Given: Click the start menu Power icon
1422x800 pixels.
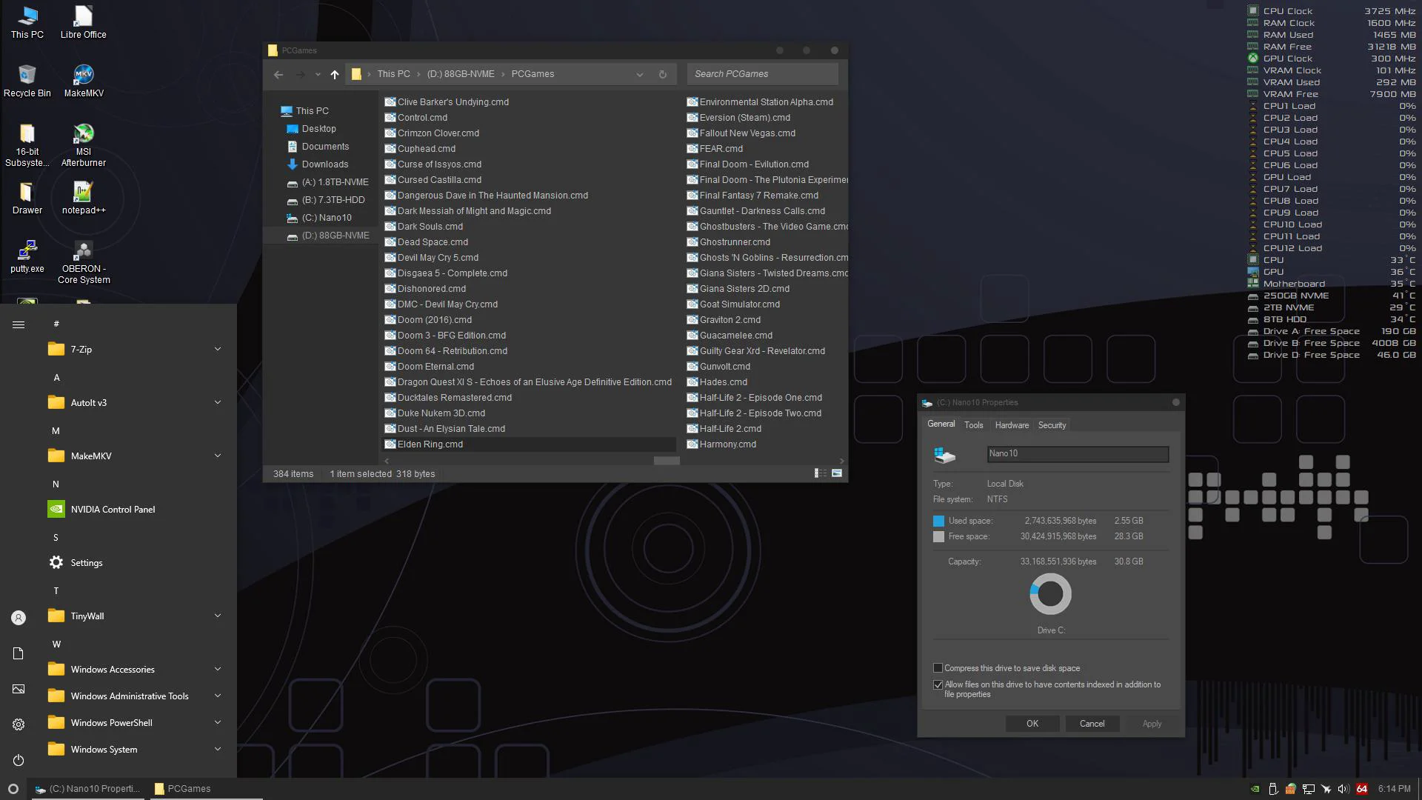Looking at the screenshot, I should click(19, 760).
